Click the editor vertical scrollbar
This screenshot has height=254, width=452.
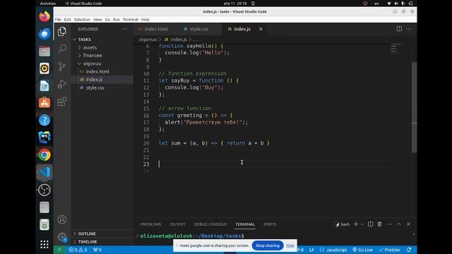[x=415, y=107]
